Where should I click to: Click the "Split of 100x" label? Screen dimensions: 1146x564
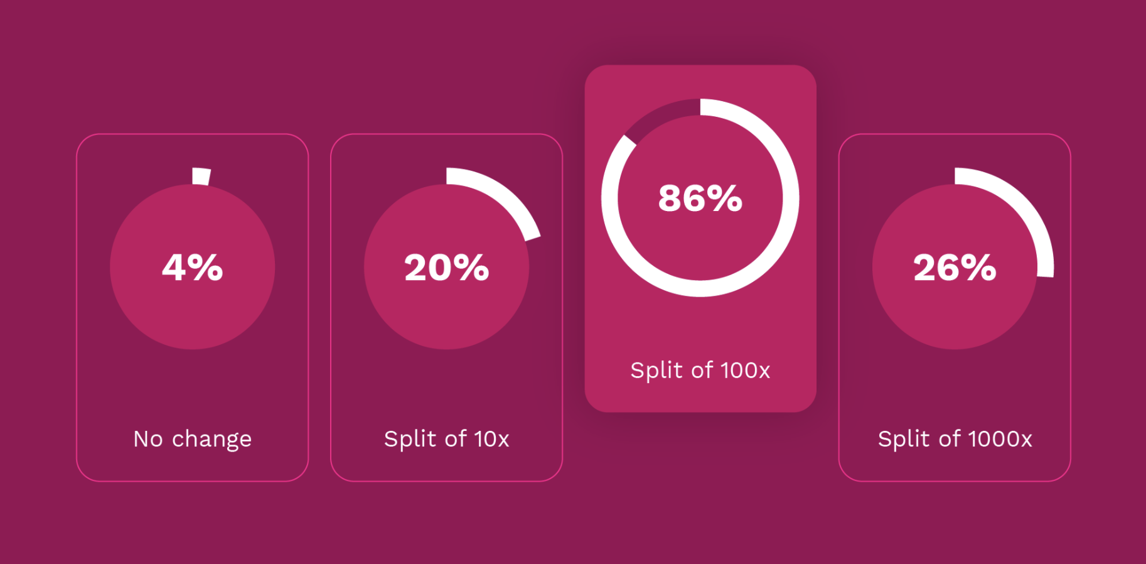(700, 370)
